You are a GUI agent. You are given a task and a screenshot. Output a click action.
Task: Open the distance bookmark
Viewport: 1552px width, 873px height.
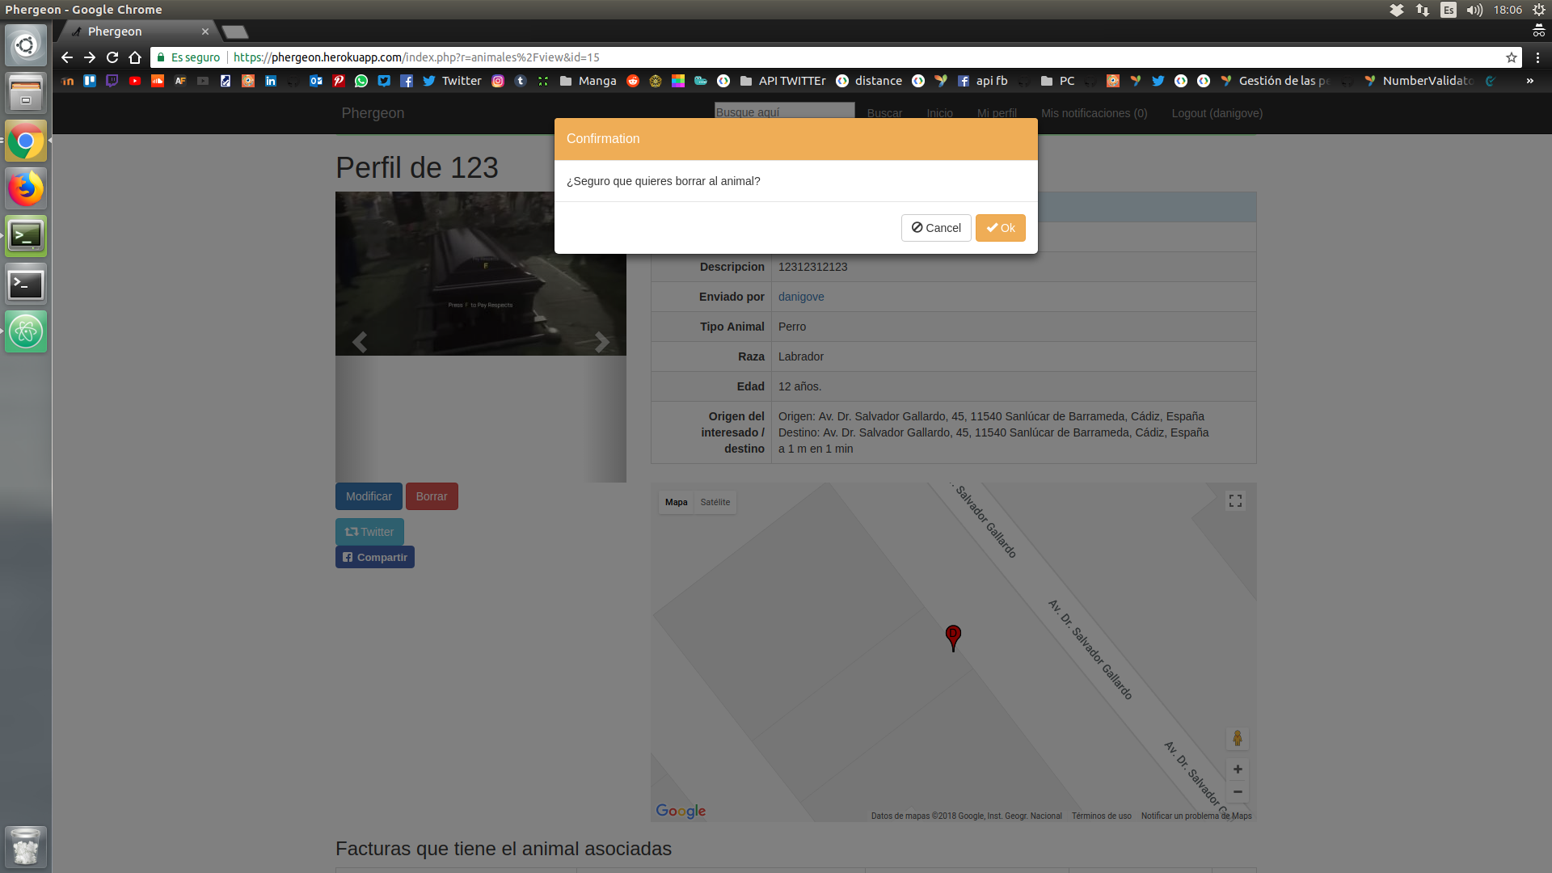pos(869,81)
